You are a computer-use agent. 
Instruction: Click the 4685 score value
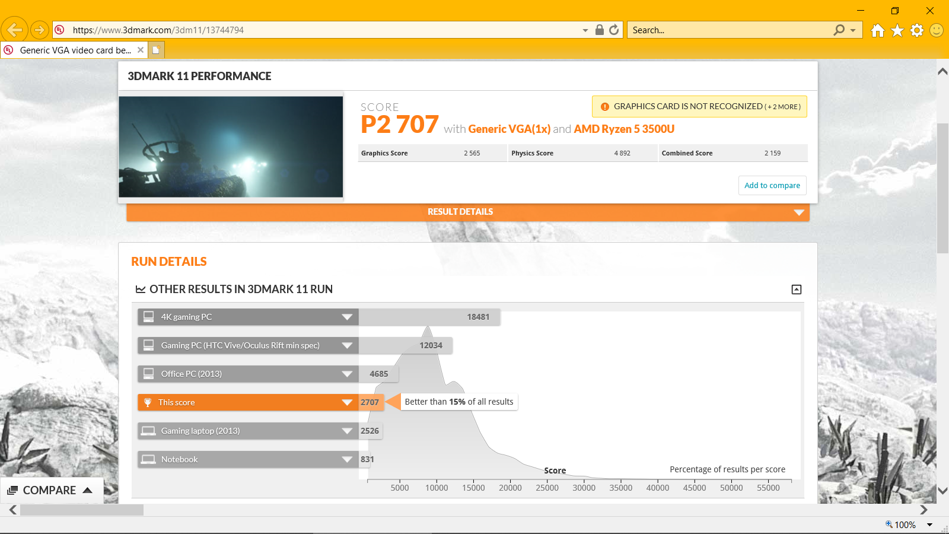coord(378,374)
